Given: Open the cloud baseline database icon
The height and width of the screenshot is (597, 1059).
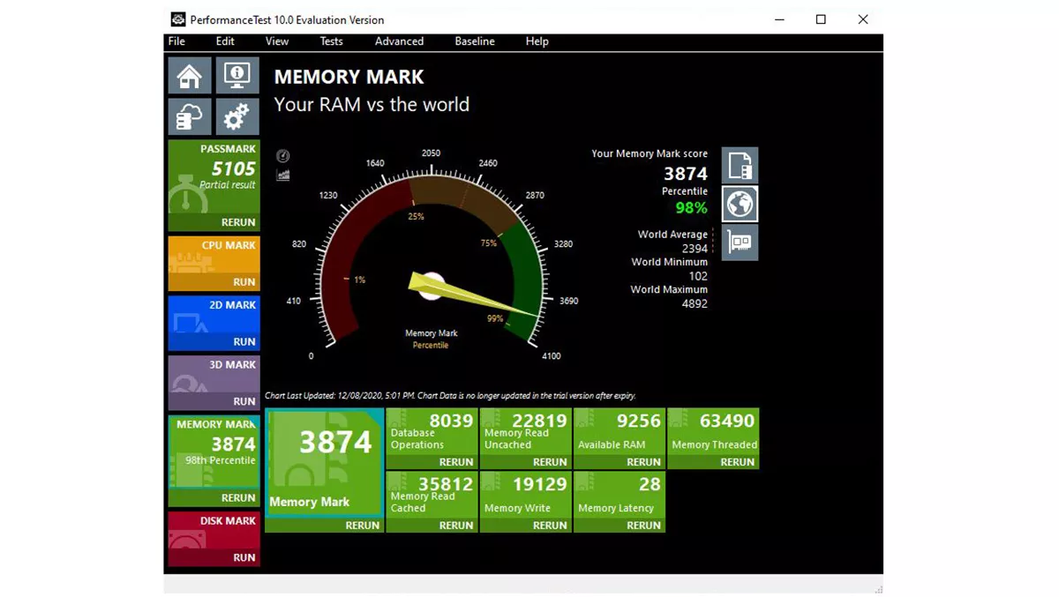Looking at the screenshot, I should pyautogui.click(x=190, y=116).
